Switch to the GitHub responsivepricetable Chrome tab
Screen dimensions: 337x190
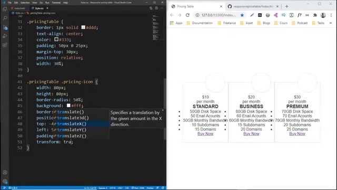(x=253, y=6)
